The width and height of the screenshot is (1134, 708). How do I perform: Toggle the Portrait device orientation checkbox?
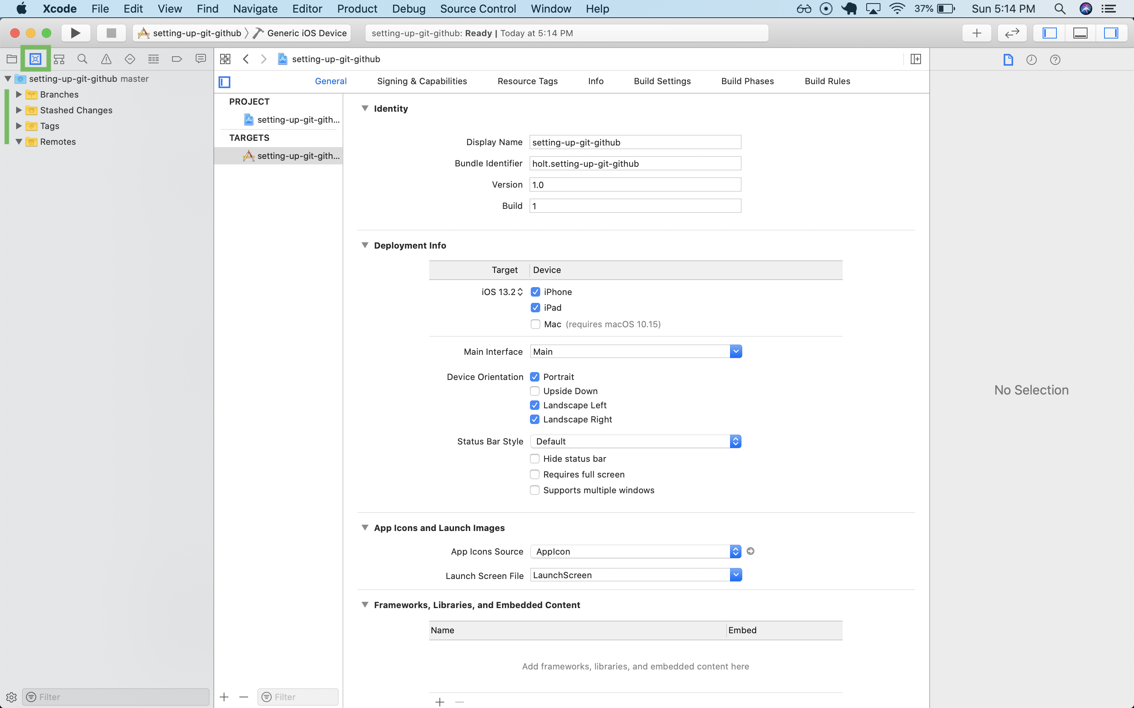[x=535, y=376]
